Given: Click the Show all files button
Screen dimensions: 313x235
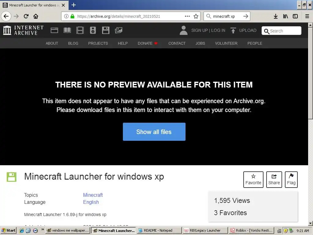Looking at the screenshot, I should (x=154, y=132).
